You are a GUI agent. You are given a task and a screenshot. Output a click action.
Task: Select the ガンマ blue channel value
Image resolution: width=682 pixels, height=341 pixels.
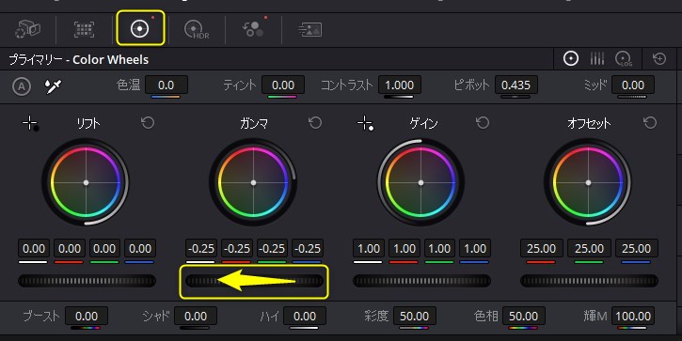(308, 249)
